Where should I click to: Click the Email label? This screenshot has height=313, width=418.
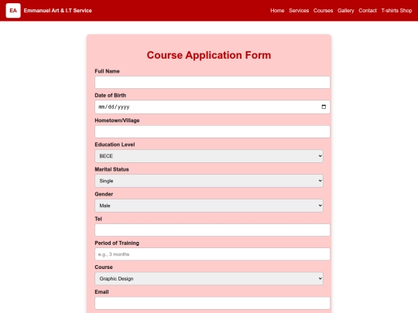click(x=102, y=291)
